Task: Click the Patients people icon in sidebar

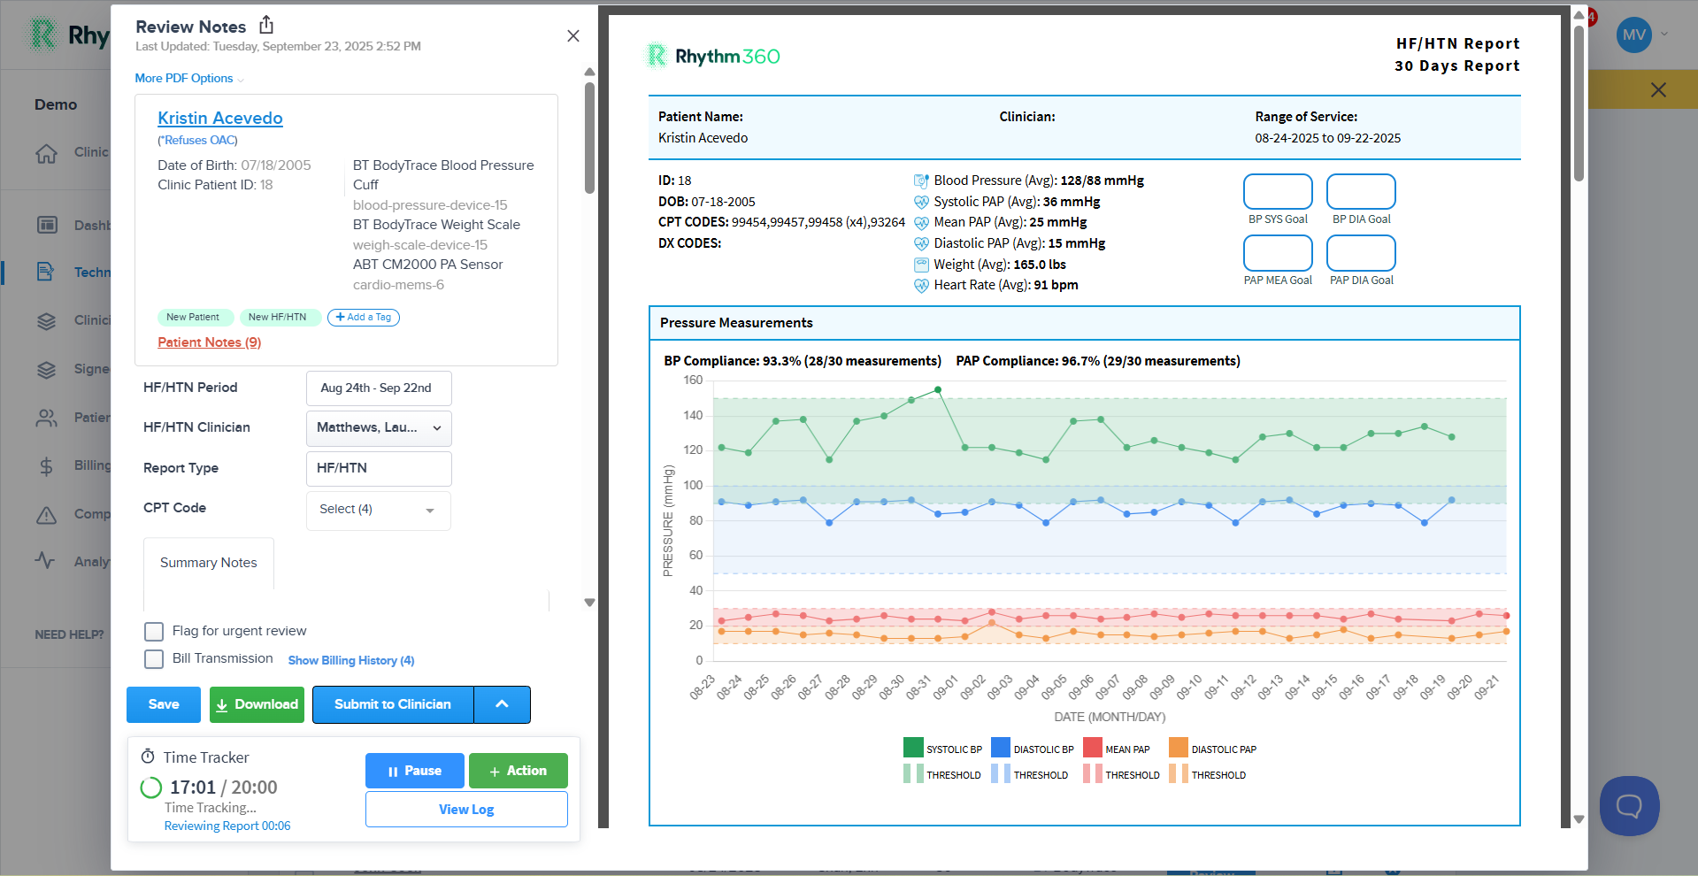Action: pyautogui.click(x=46, y=418)
